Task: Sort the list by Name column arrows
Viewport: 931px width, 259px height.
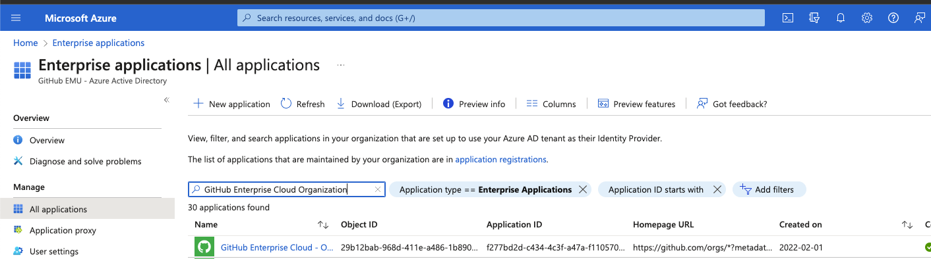Action: click(323, 225)
